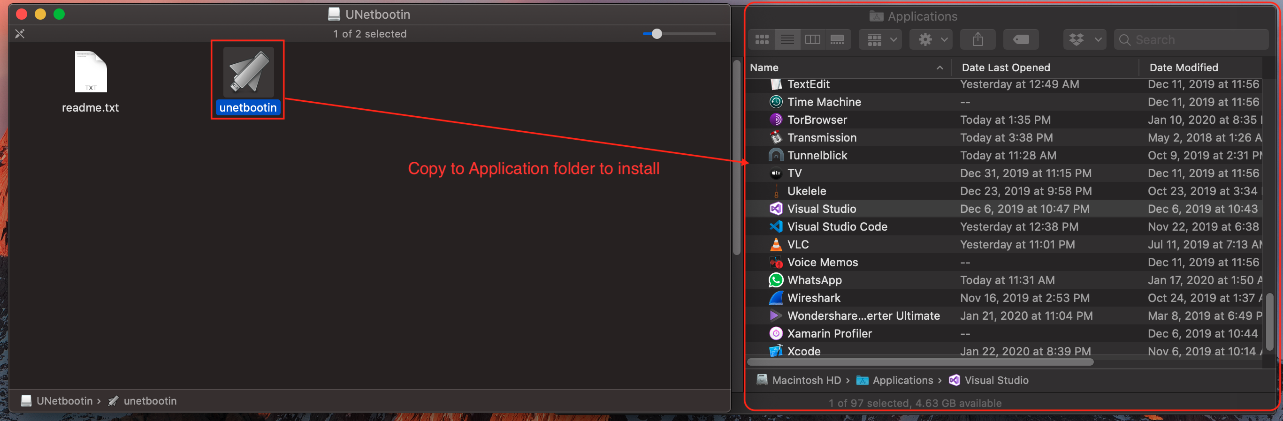Select the Visual Studio Code app icon
1283x421 pixels.
tap(776, 226)
